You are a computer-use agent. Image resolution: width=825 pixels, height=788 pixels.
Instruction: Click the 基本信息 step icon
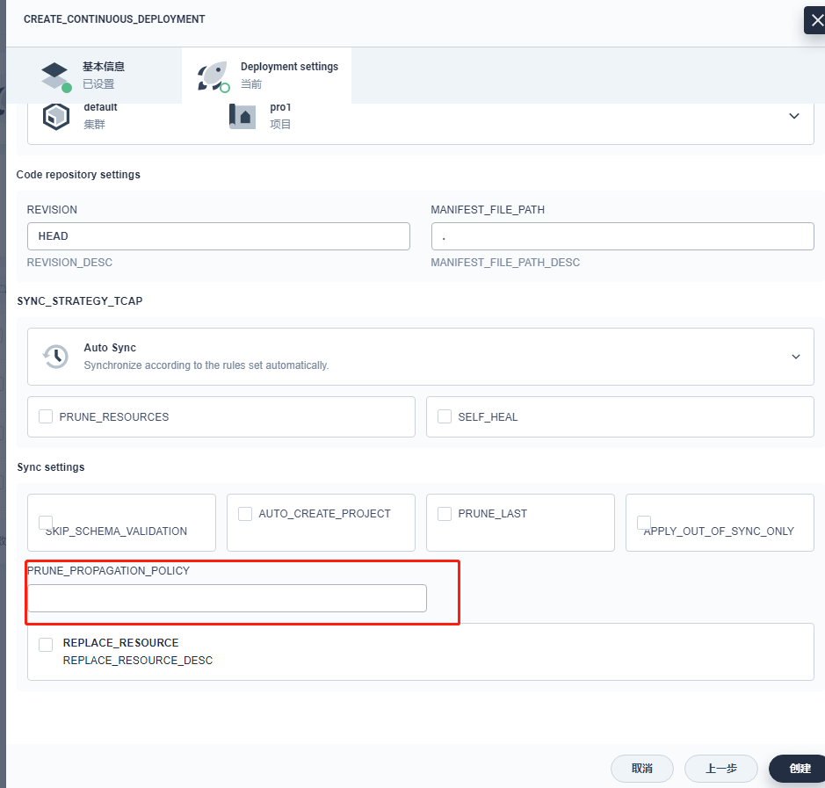coord(55,76)
